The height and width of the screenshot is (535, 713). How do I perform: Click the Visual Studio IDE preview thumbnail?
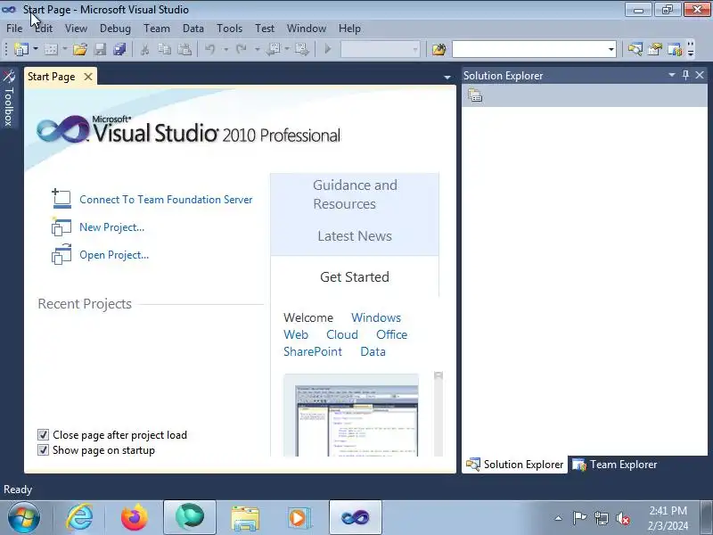351,415
